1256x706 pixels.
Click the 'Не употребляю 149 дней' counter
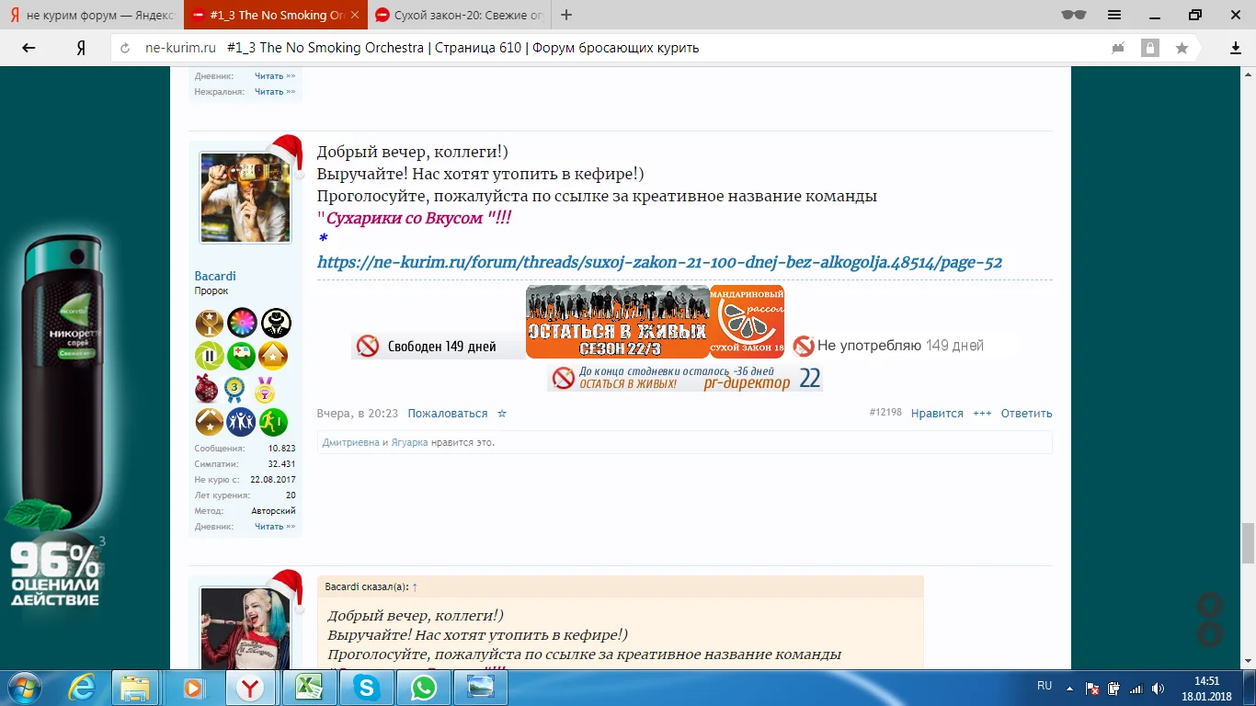point(888,346)
